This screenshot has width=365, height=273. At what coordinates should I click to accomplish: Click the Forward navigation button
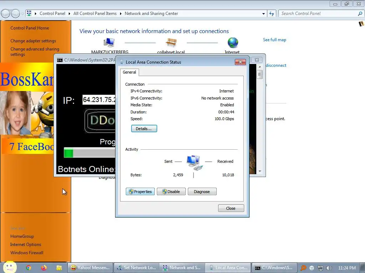pos(15,14)
